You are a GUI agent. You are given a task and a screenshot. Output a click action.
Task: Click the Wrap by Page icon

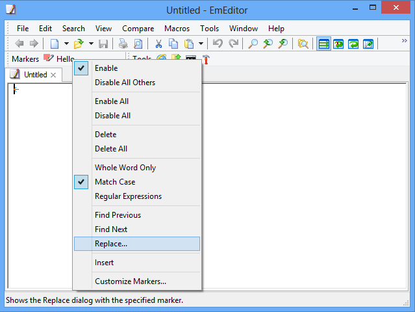[368, 44]
